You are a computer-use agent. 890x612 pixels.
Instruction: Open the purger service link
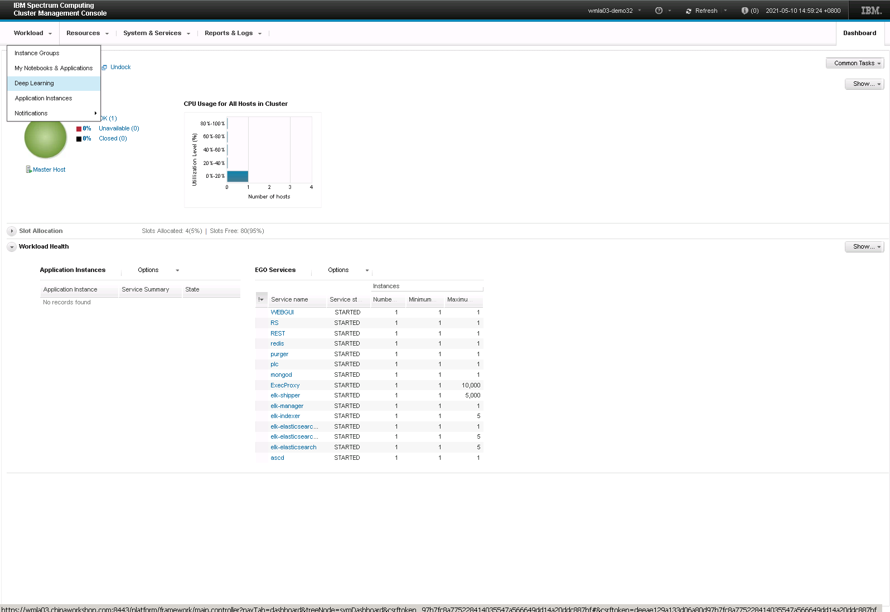point(279,354)
